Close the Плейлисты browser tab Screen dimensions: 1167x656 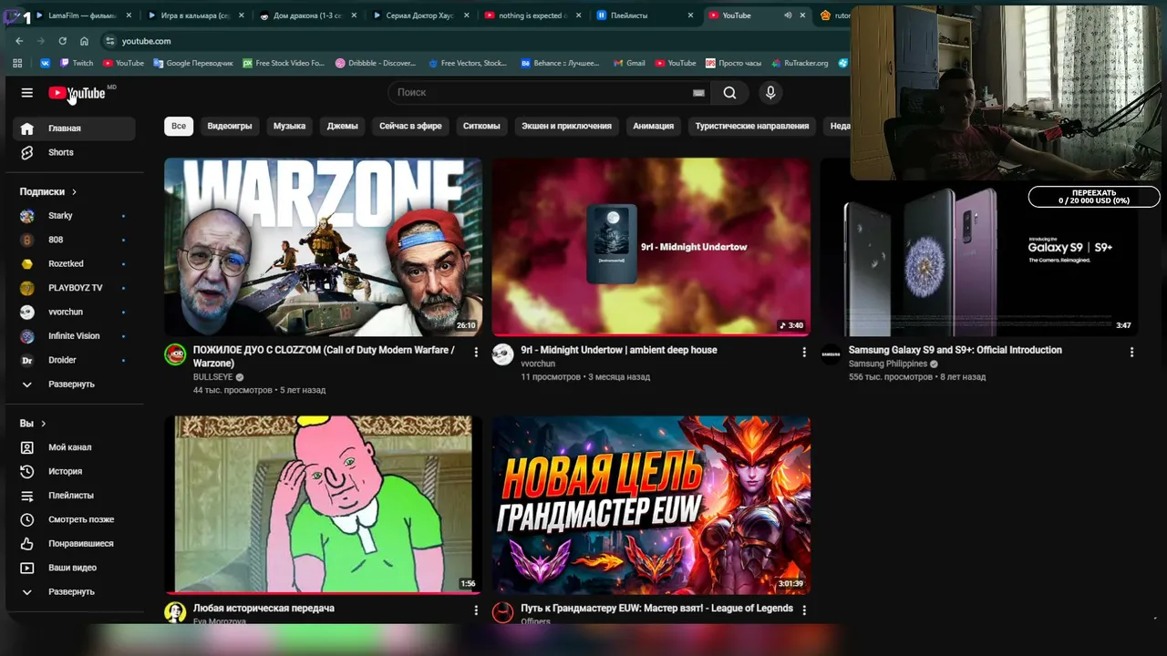(690, 15)
